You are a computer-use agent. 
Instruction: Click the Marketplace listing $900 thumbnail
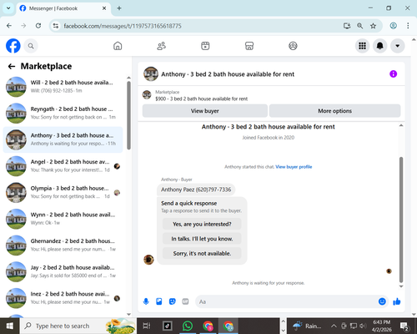(147, 94)
